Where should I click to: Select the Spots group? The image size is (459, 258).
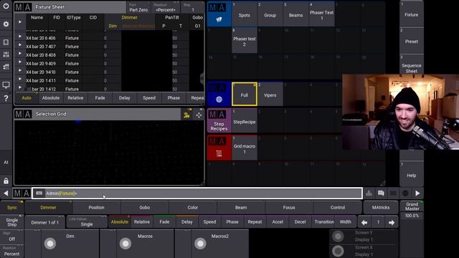click(x=244, y=14)
